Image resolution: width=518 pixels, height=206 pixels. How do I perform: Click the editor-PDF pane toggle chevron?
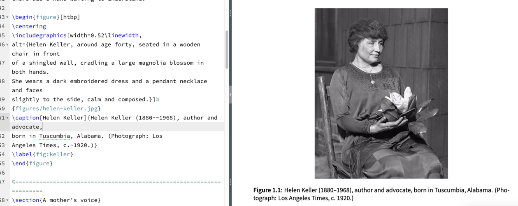[x=230, y=94]
